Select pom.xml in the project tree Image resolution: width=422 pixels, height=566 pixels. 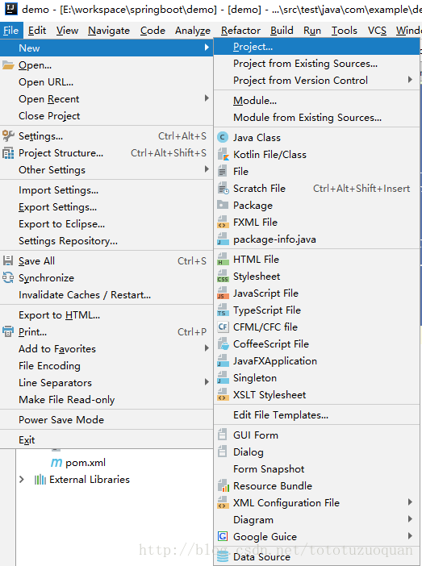pyautogui.click(x=86, y=463)
